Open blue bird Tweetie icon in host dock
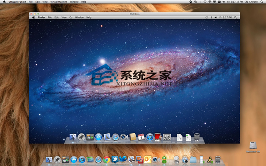 [x=123, y=159]
